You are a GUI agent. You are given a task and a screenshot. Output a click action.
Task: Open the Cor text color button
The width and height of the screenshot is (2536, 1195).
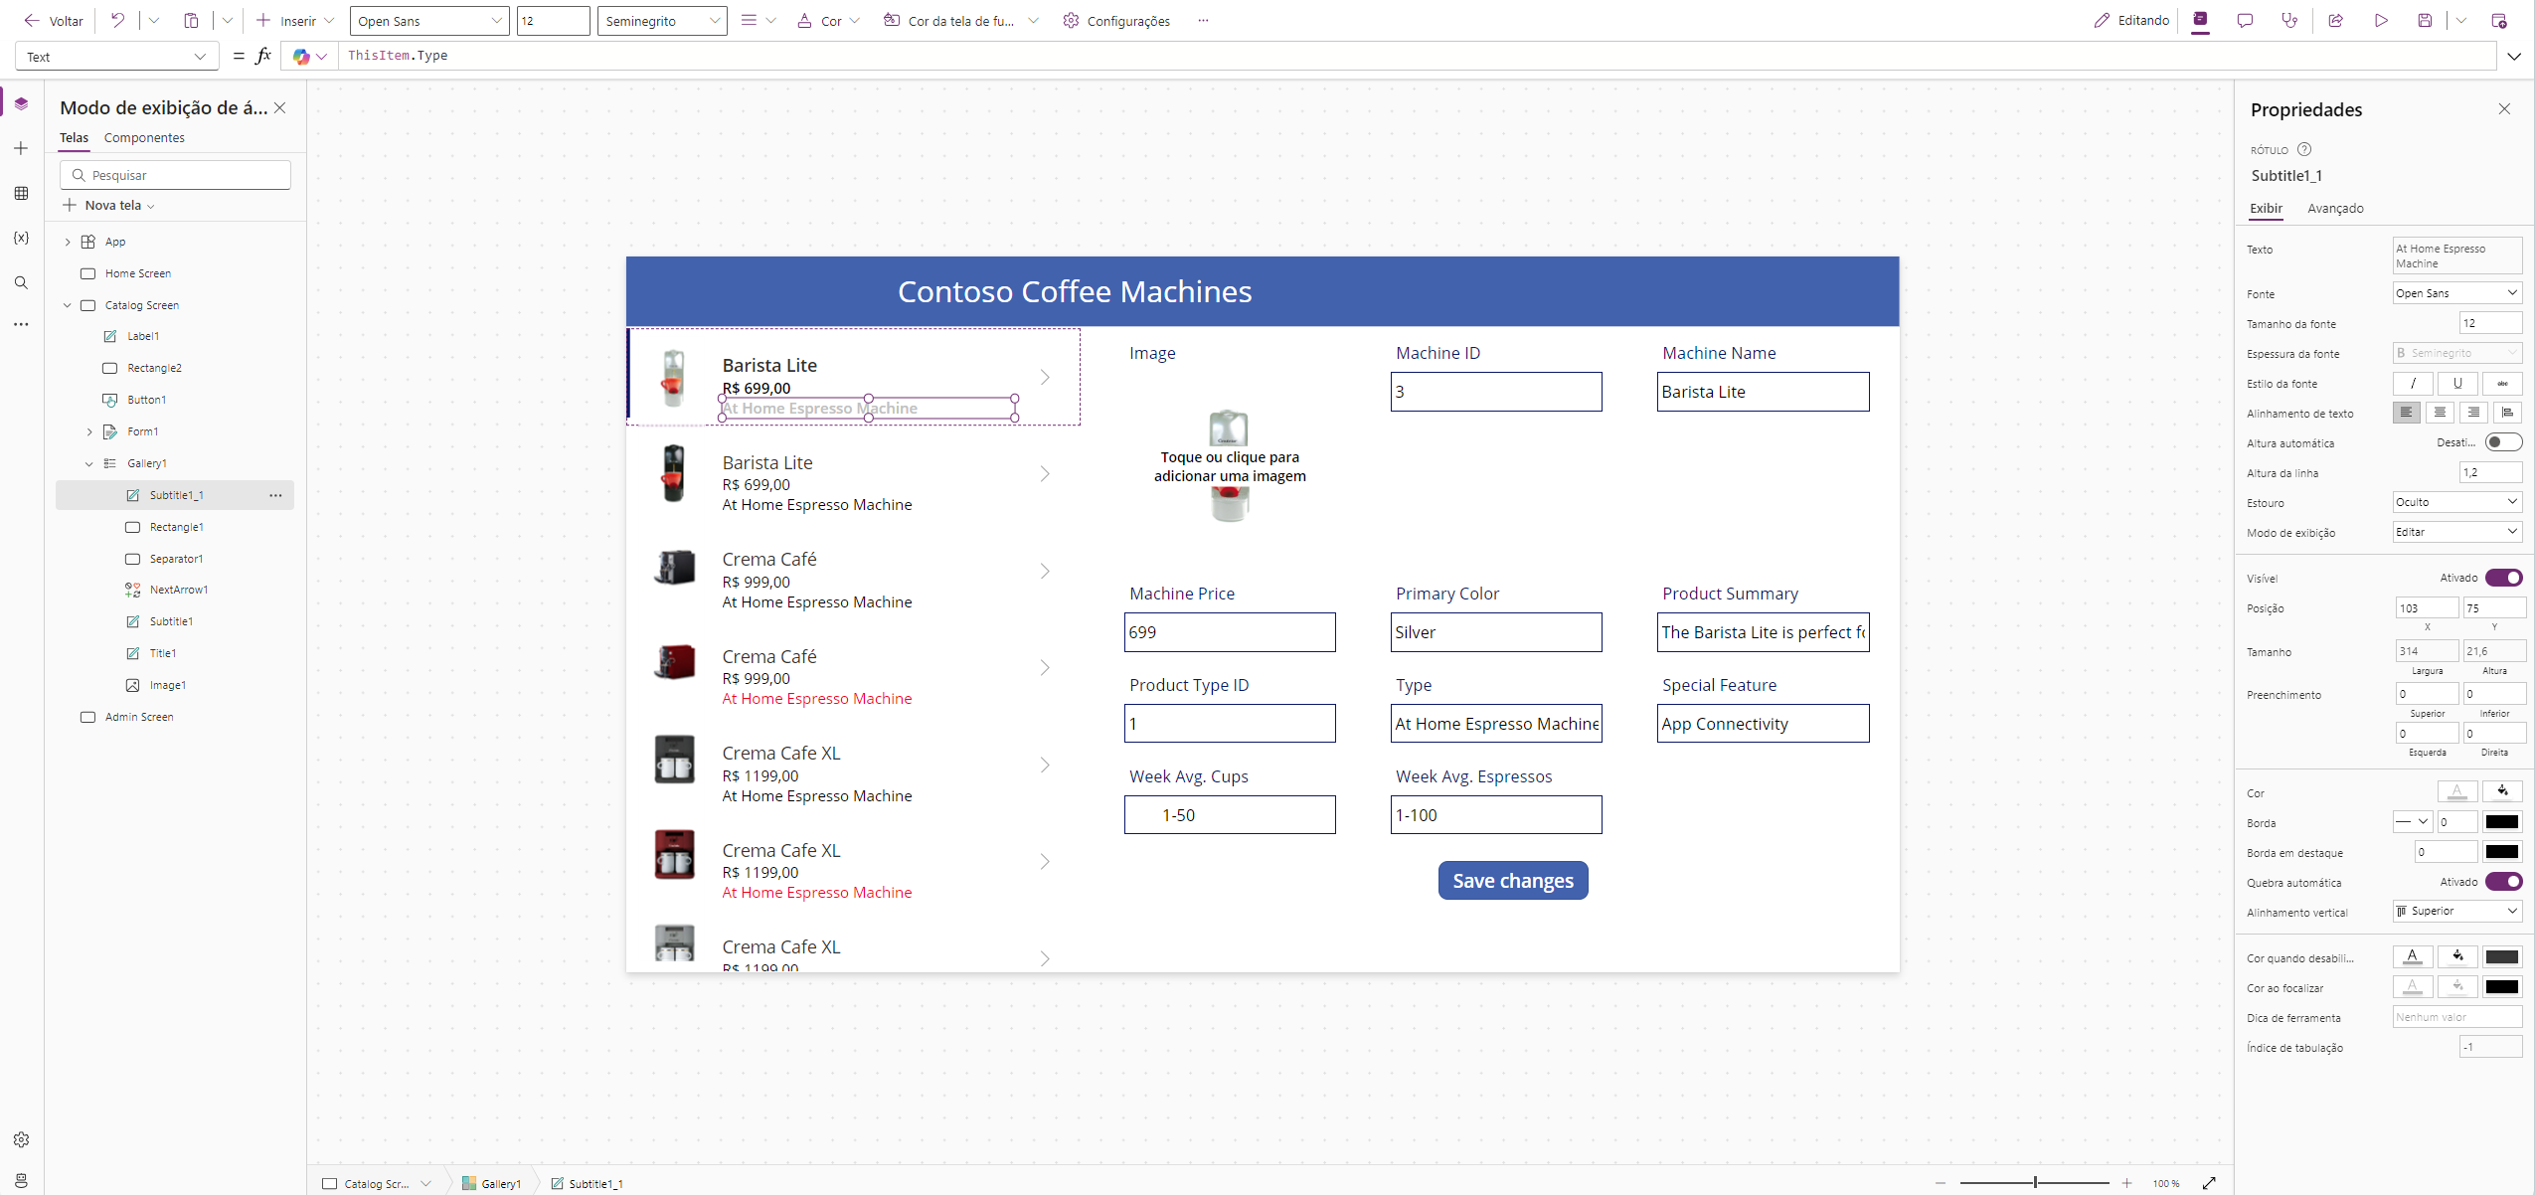828,20
